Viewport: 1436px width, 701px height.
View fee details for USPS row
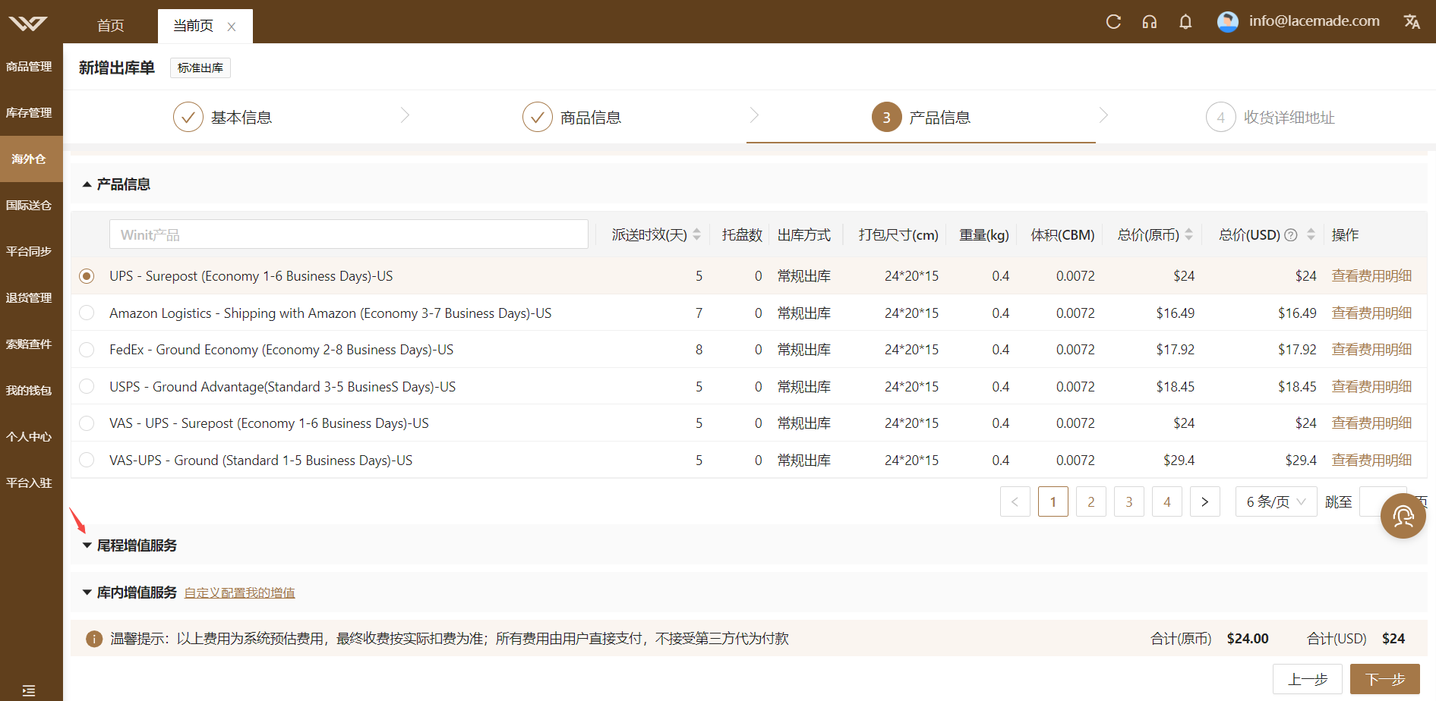point(1371,386)
